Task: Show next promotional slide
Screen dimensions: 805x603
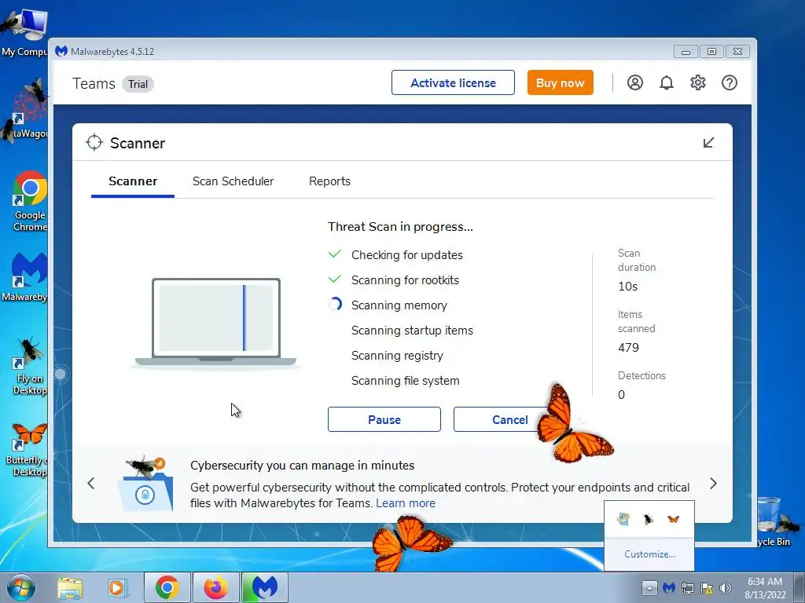Action: pos(713,484)
